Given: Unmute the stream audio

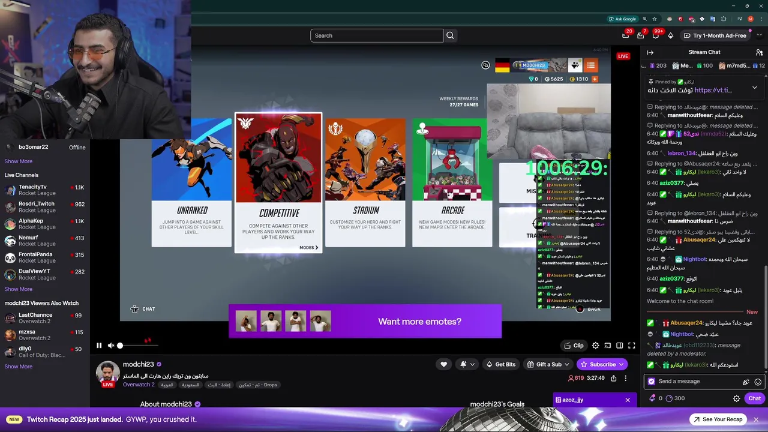Looking at the screenshot, I should [111, 346].
